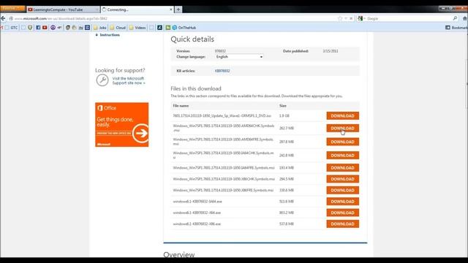Open the YouTube bookmark icon
This screenshot has height=263, width=468.
(45, 28)
